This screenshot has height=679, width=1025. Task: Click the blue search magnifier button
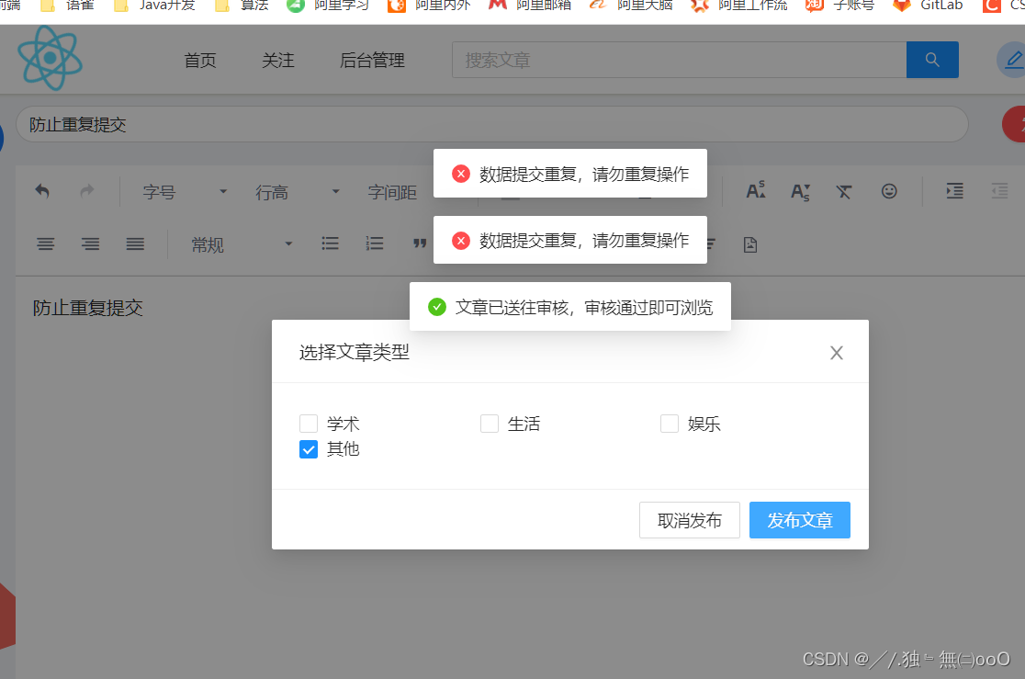932,60
